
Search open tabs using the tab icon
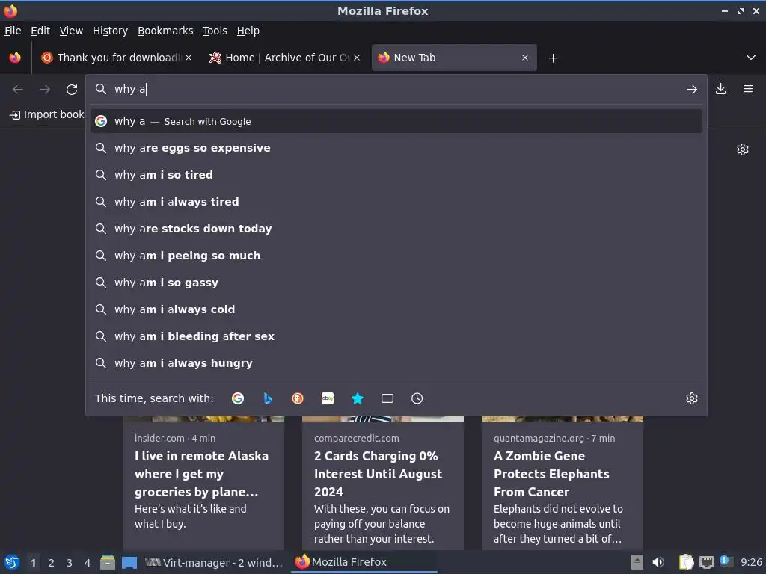pyautogui.click(x=387, y=398)
